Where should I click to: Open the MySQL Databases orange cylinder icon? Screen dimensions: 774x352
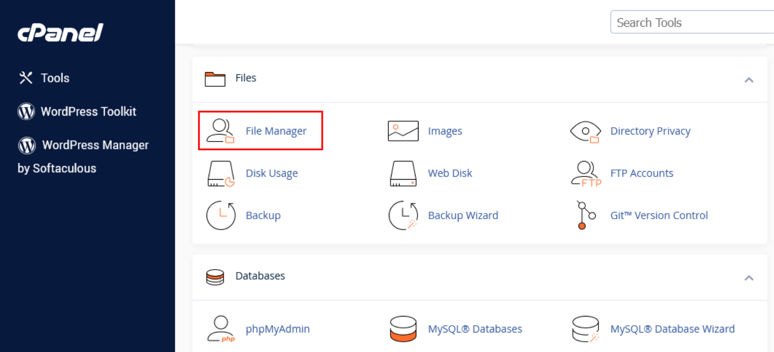coord(403,329)
